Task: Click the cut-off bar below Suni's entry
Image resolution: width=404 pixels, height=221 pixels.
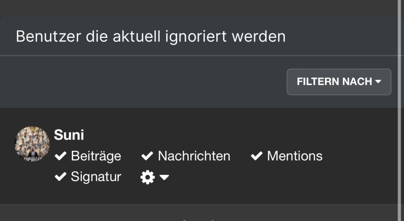Action: coord(202,213)
